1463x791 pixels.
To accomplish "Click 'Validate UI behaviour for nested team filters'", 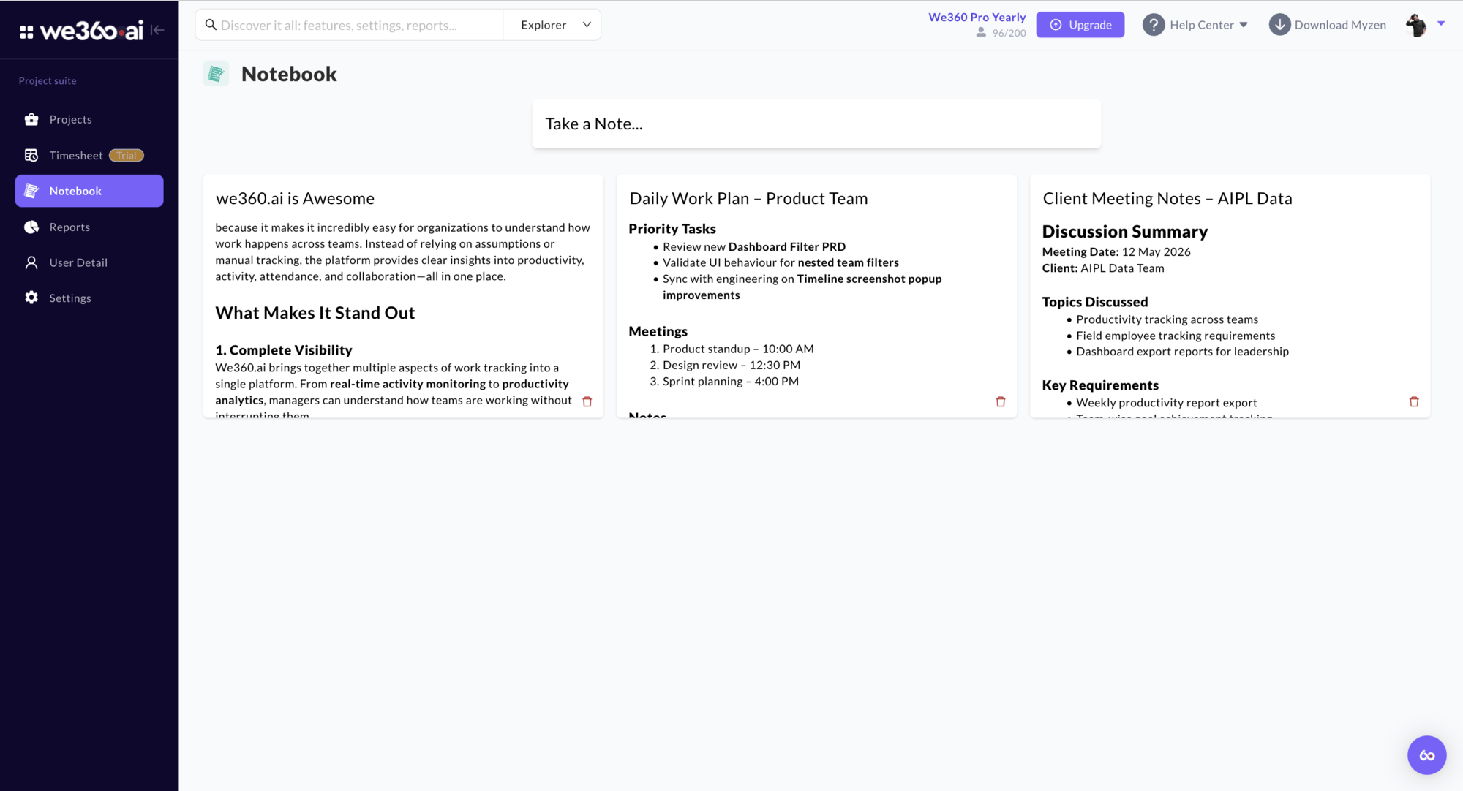I will (x=781, y=263).
